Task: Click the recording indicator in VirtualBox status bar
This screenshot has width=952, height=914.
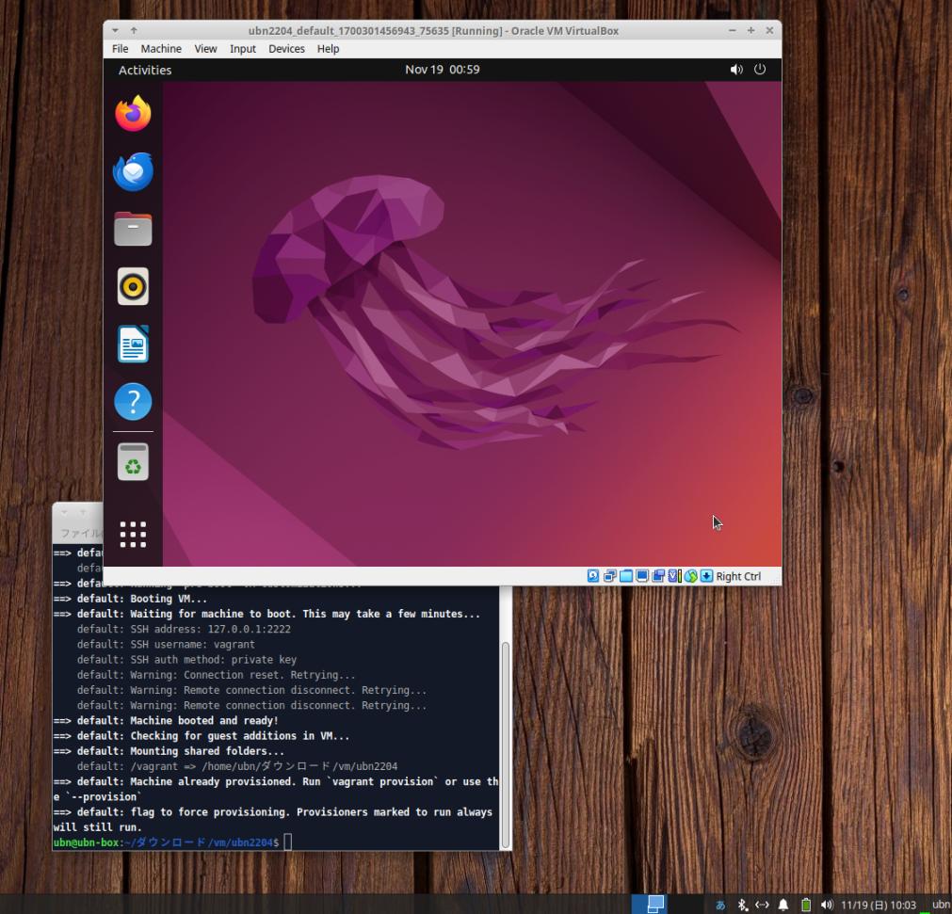Action: [x=658, y=576]
